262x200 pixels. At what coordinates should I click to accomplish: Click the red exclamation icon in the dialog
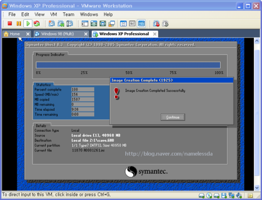coord(116,94)
